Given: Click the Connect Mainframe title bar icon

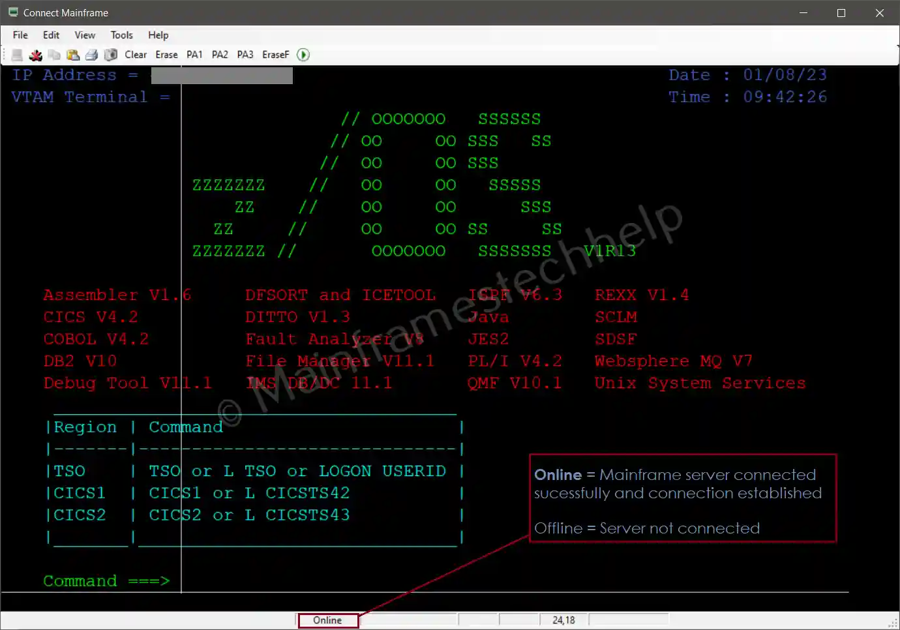Looking at the screenshot, I should 13,12.
